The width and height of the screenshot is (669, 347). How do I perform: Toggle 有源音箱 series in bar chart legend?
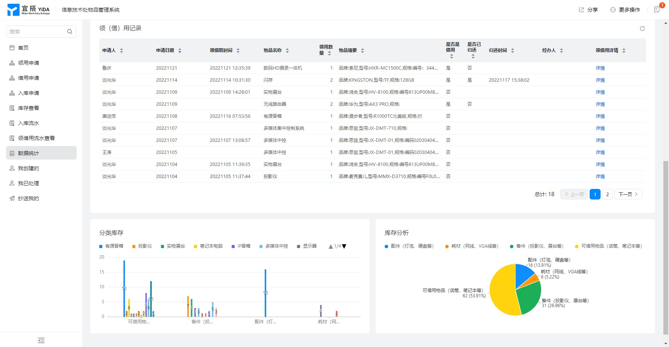[x=111, y=246]
